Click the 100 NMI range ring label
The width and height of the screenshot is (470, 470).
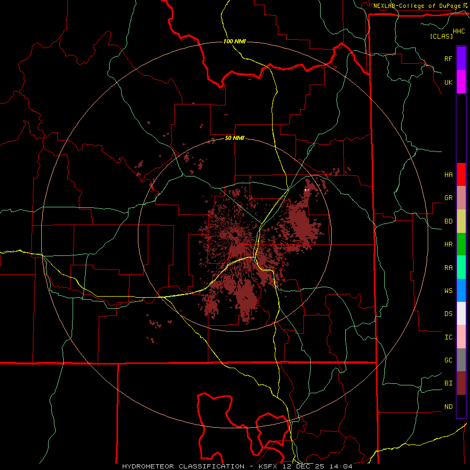point(234,41)
